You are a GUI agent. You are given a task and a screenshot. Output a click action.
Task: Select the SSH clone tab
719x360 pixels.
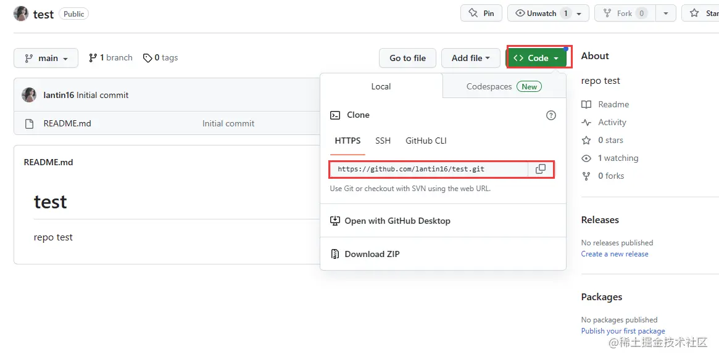click(x=383, y=141)
